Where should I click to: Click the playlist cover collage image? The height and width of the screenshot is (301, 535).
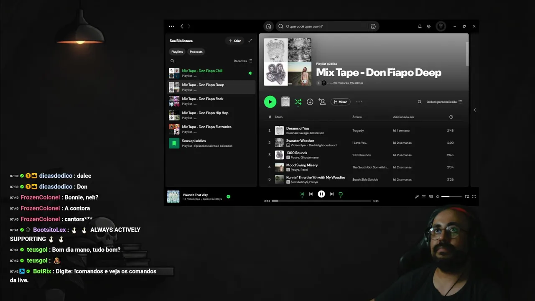[x=288, y=62]
